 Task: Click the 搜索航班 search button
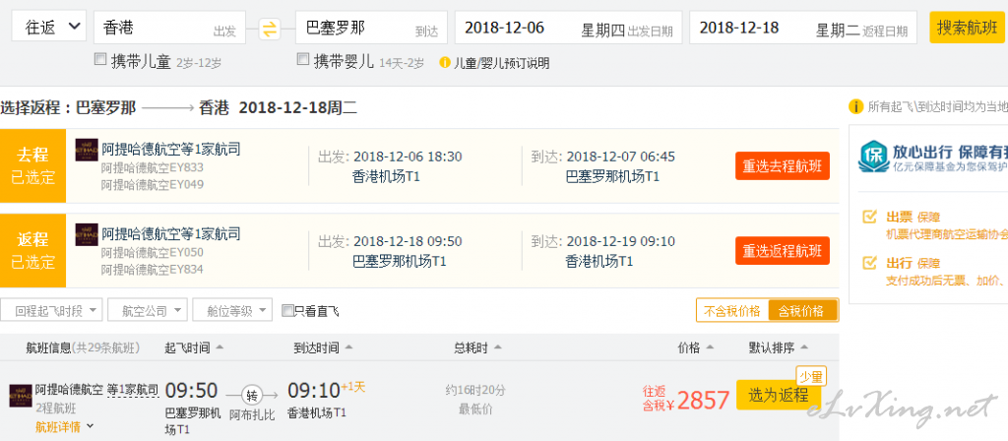pos(967,28)
